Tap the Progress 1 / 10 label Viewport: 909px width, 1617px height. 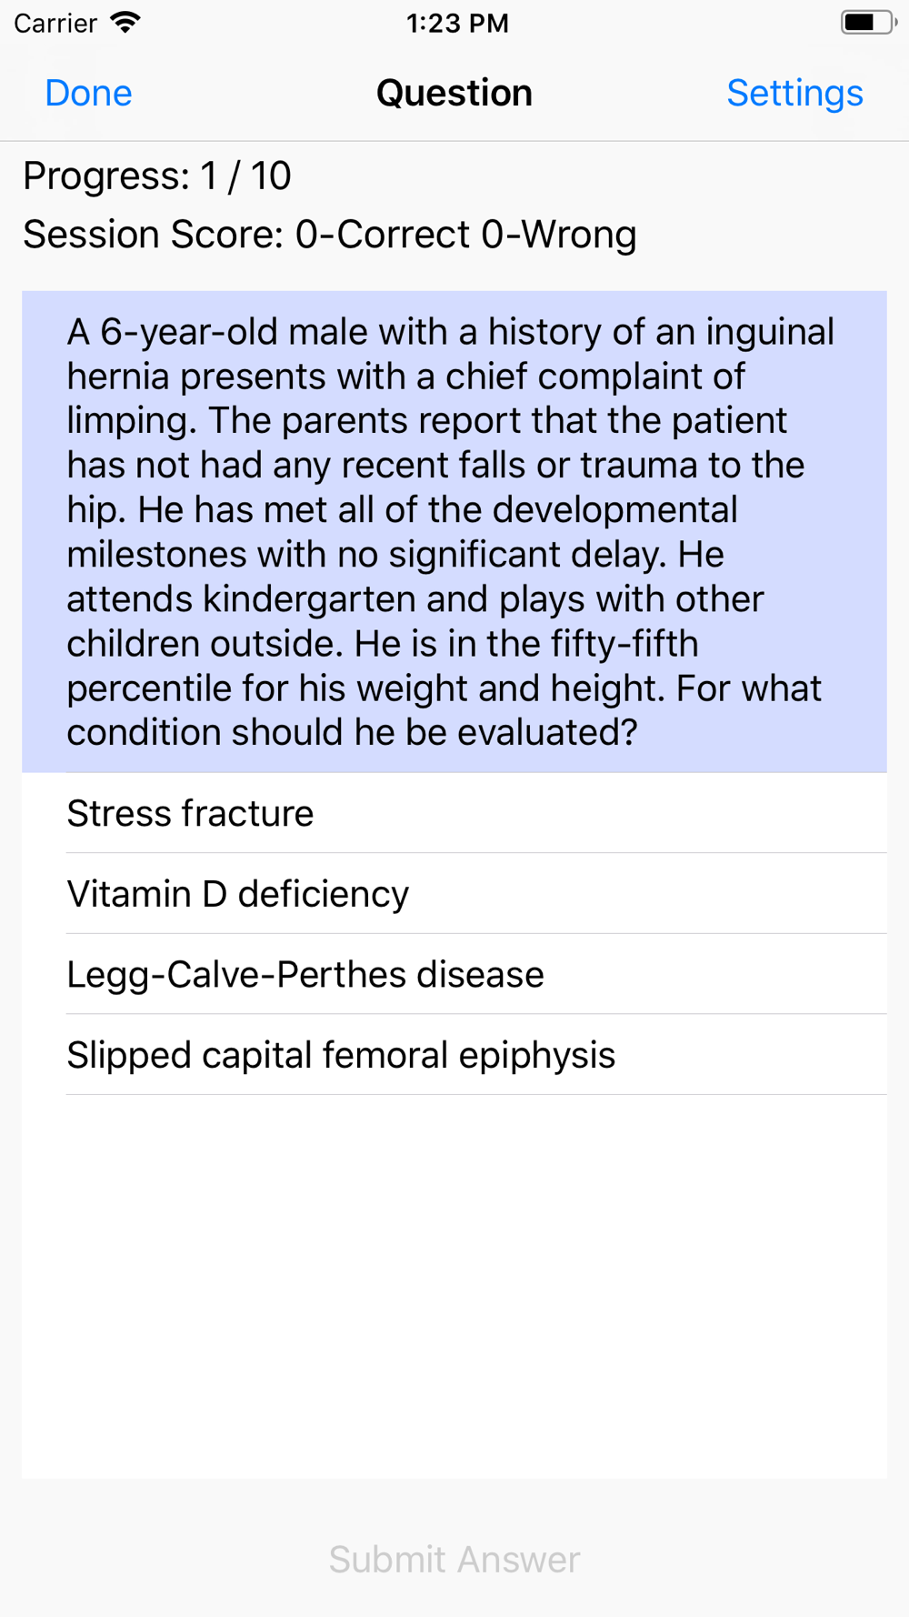click(156, 176)
